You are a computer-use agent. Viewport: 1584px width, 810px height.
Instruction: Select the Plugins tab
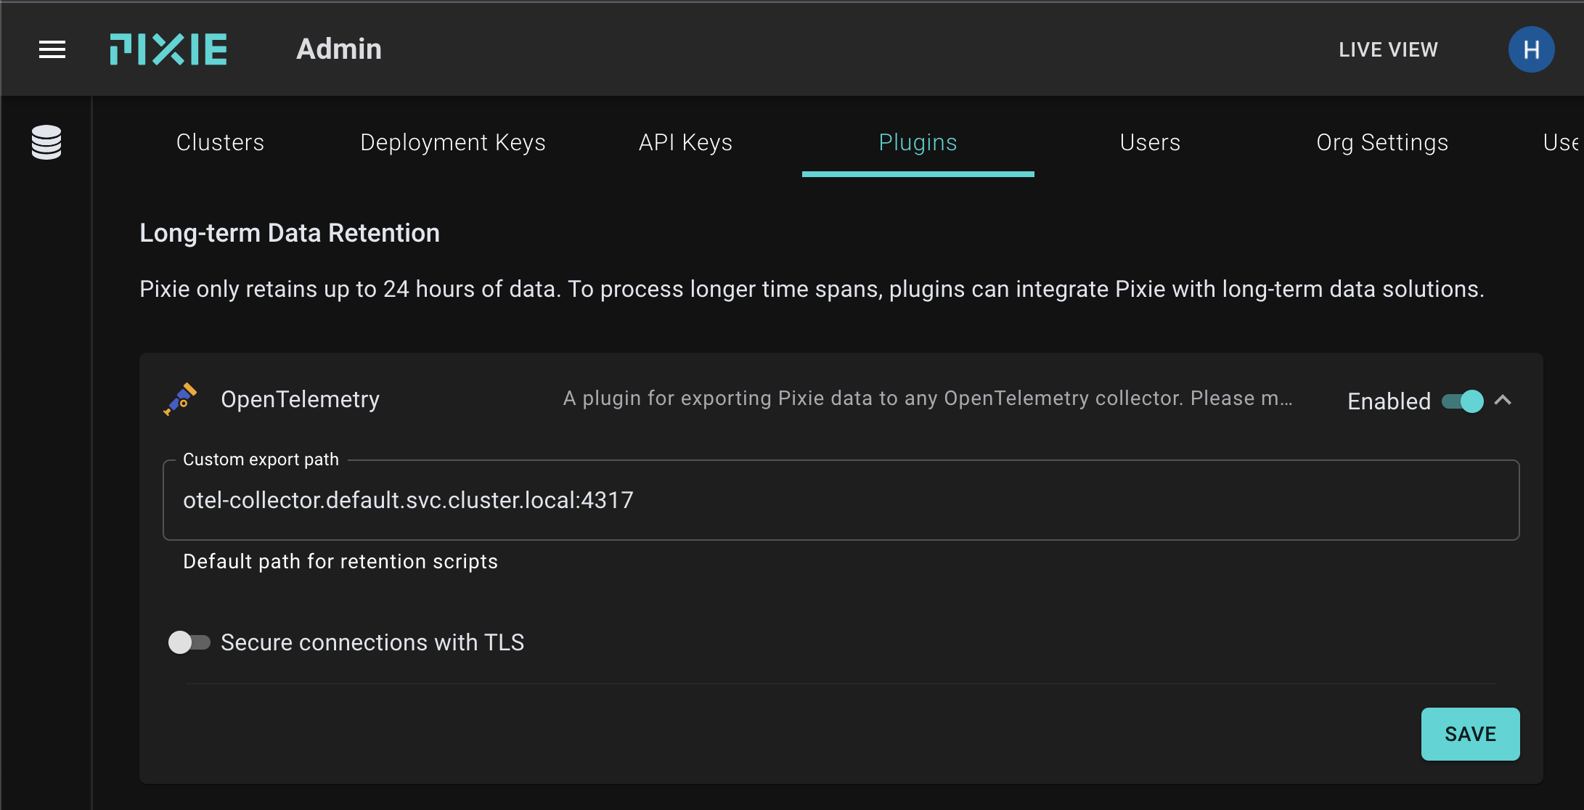coord(918,142)
